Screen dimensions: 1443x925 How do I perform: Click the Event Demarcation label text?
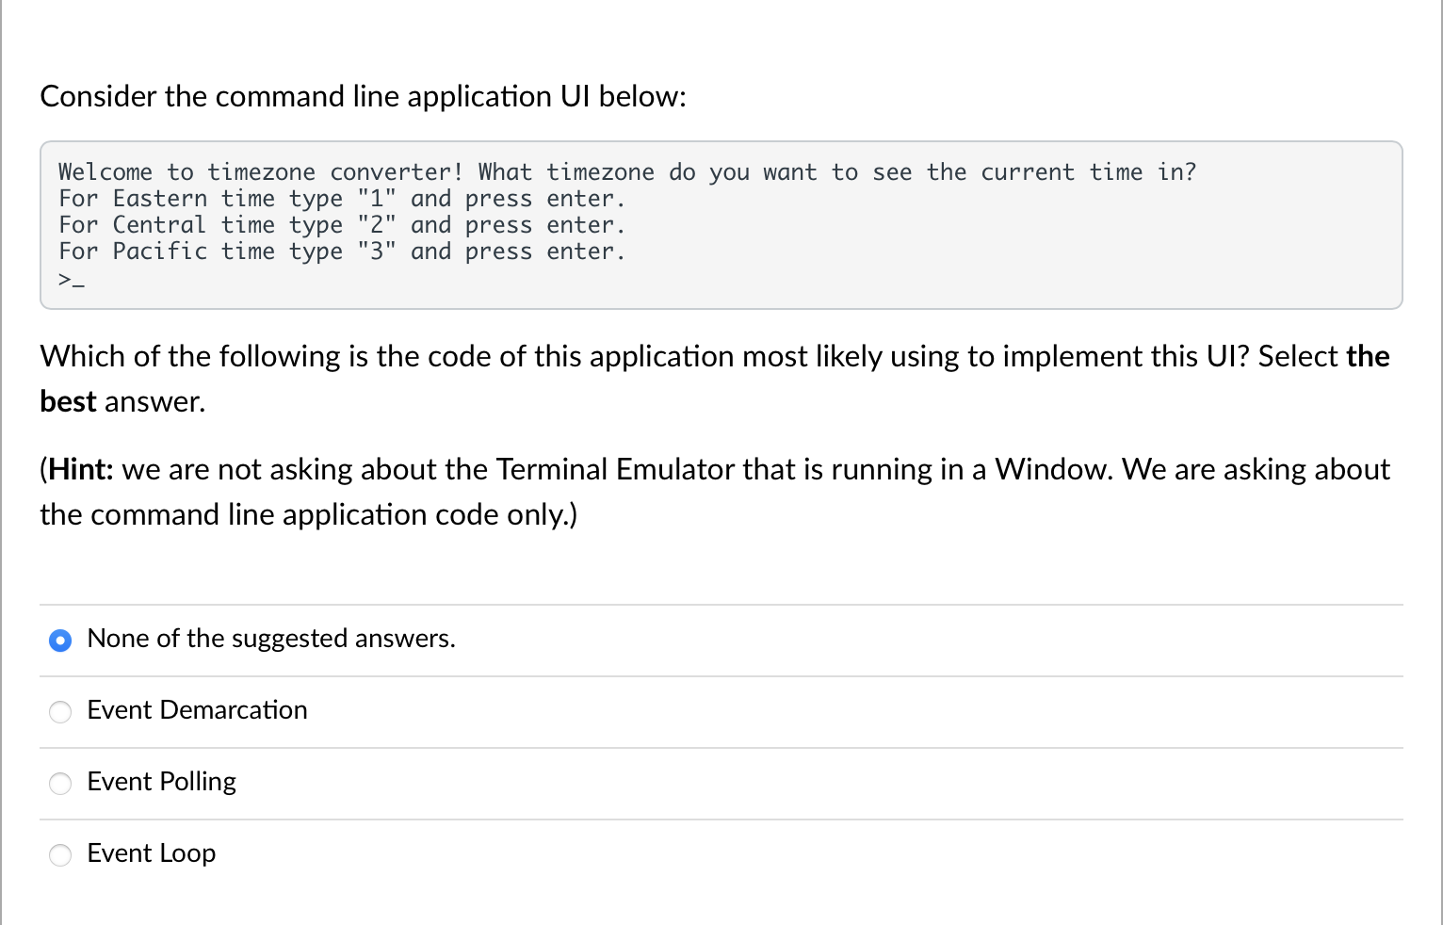click(197, 710)
